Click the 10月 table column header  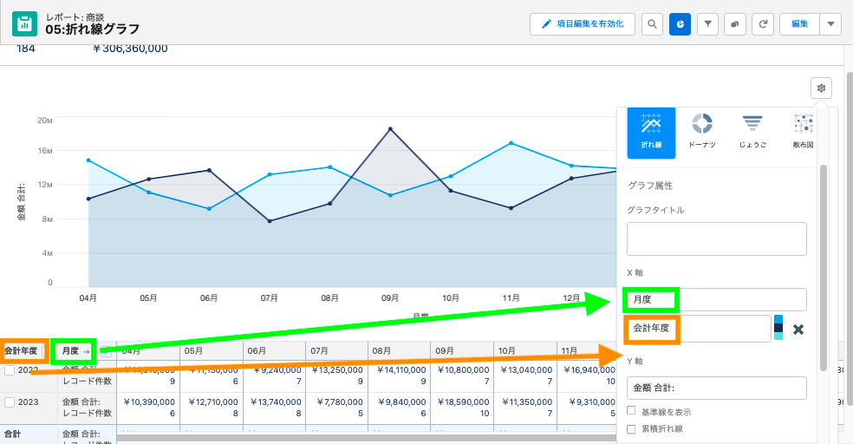[x=525, y=351]
